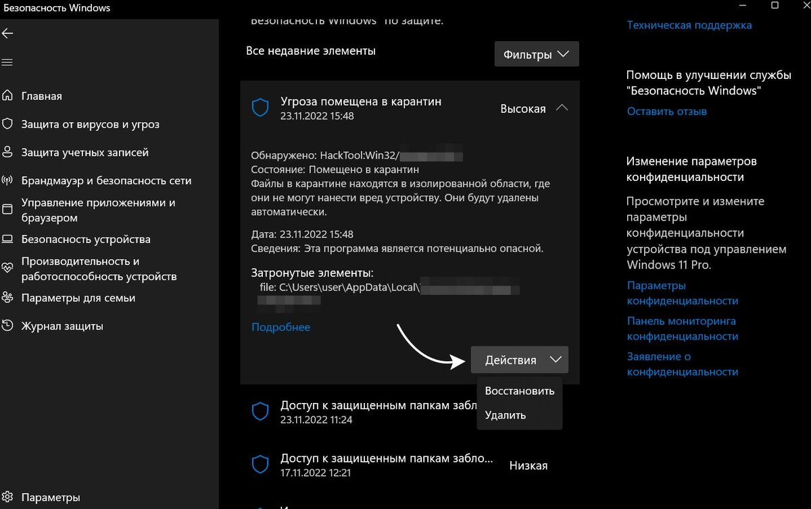Maximize the Безопасность Windows window
The width and height of the screenshot is (811, 509).
775,5
